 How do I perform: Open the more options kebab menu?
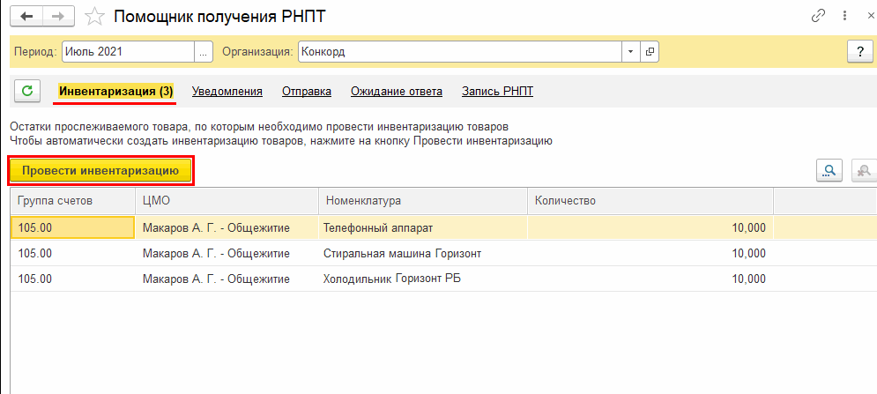point(844,17)
